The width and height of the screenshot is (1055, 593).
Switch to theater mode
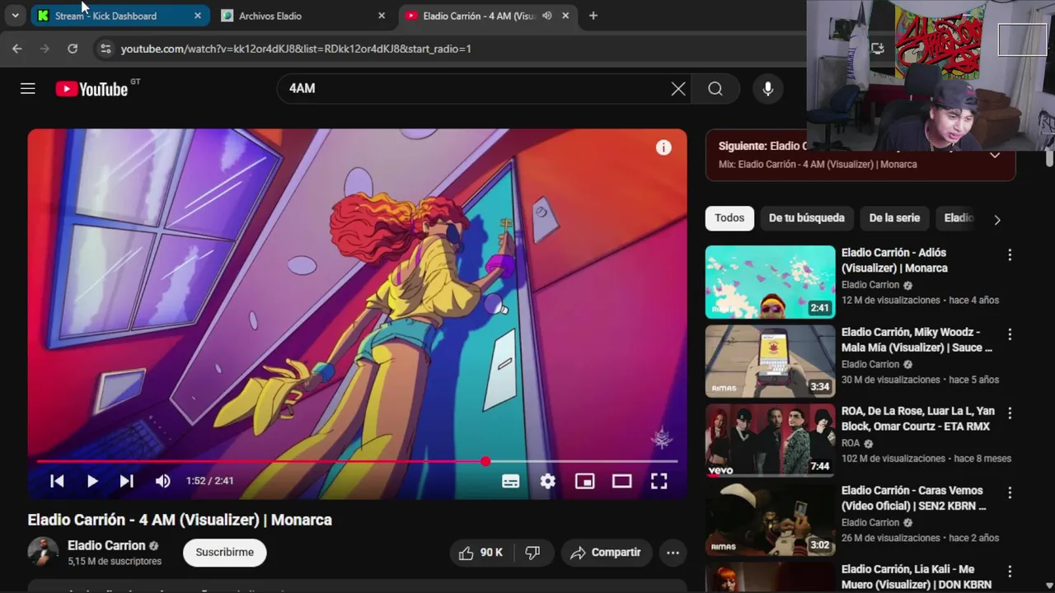point(622,481)
